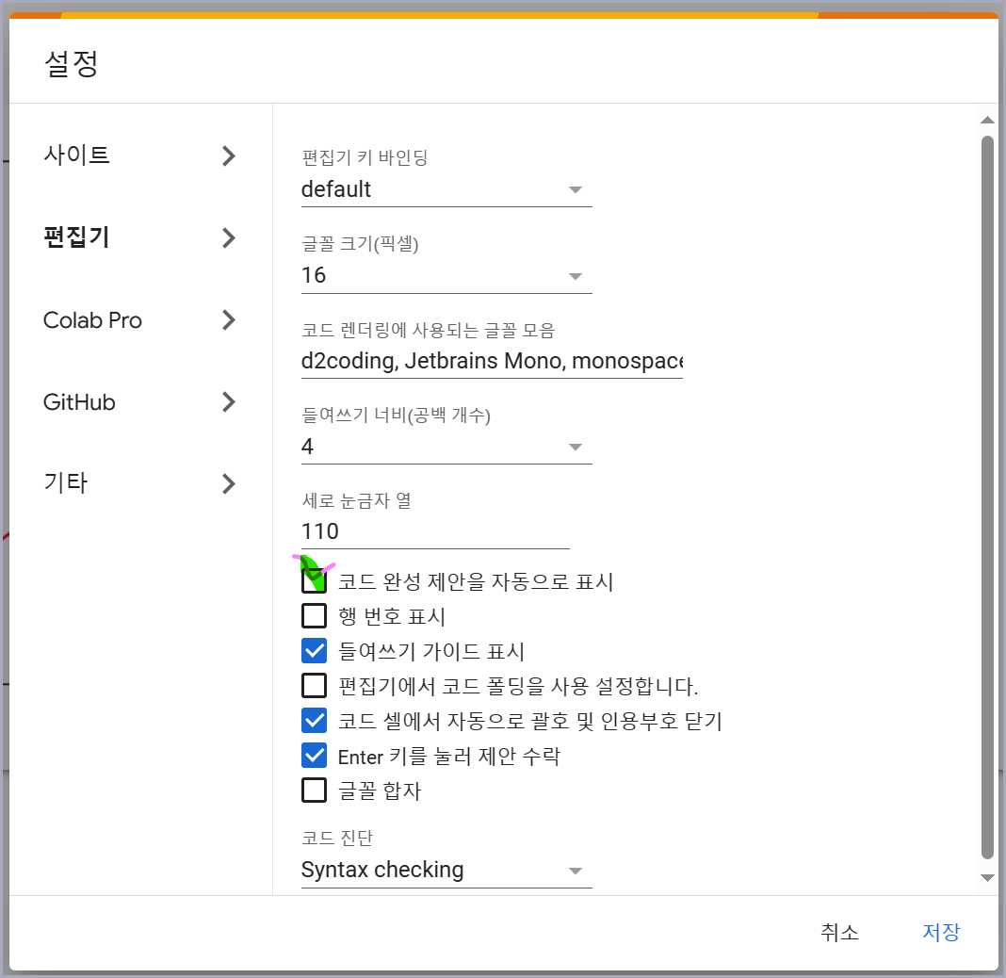Viewport: 1006px width, 978px height.
Task: Open the 들여쓰기 너비 dropdown
Action: [x=446, y=447]
